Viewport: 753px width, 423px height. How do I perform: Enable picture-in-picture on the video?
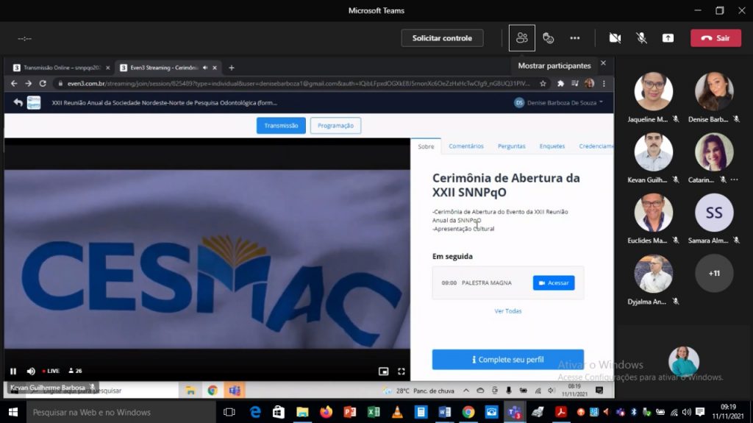pyautogui.click(x=383, y=371)
